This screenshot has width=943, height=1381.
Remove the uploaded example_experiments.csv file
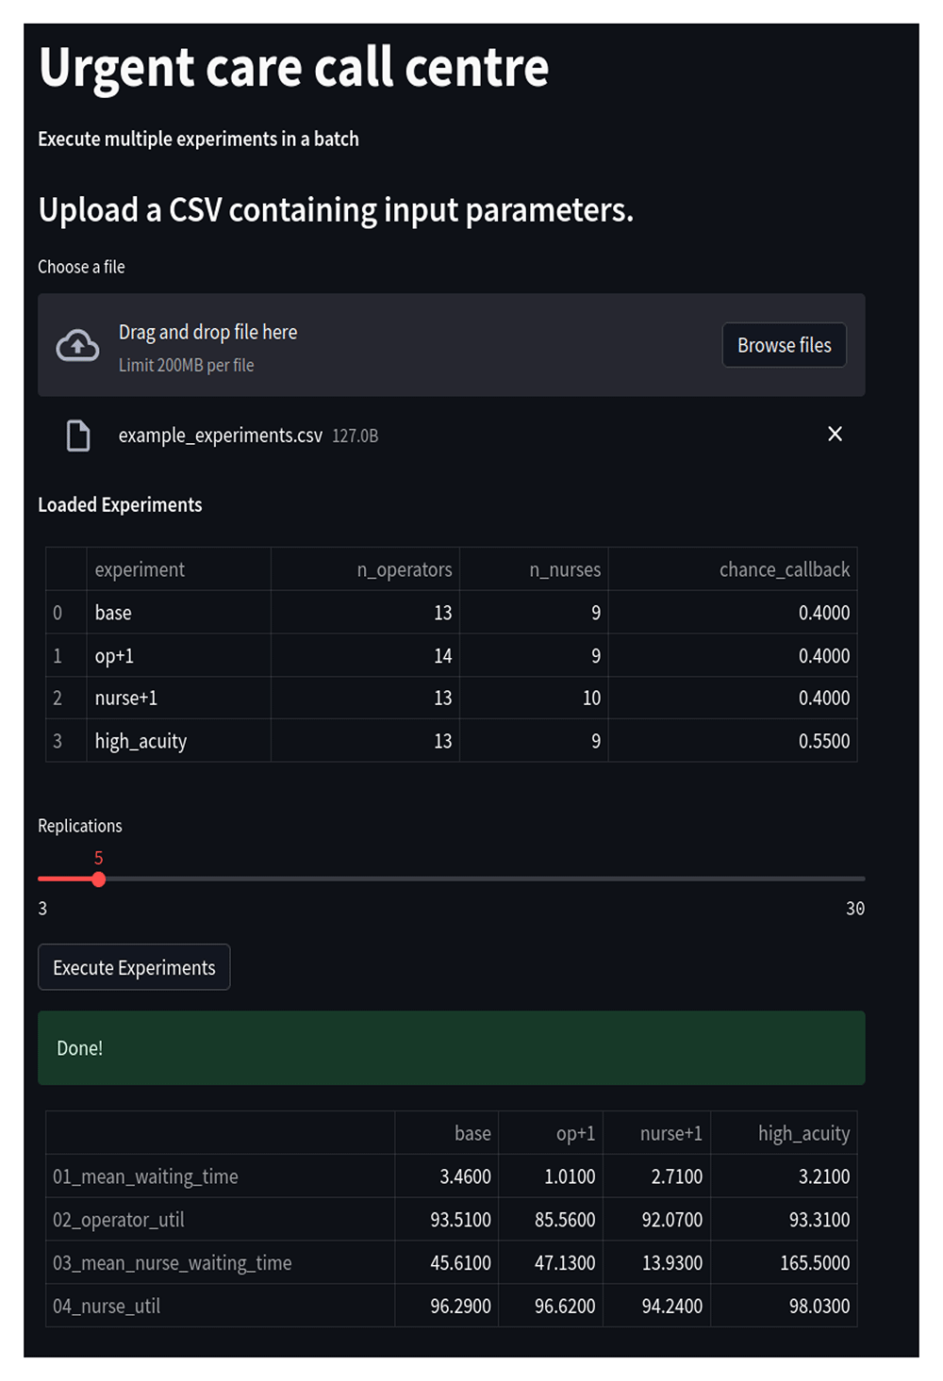(x=835, y=434)
